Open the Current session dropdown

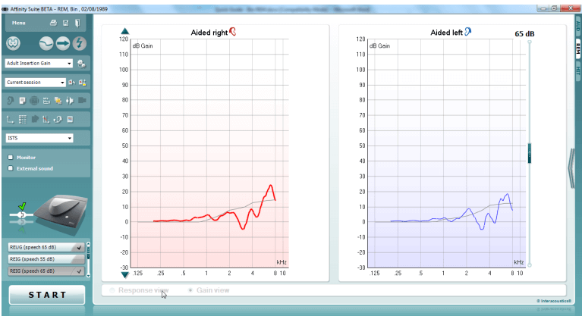(x=63, y=82)
